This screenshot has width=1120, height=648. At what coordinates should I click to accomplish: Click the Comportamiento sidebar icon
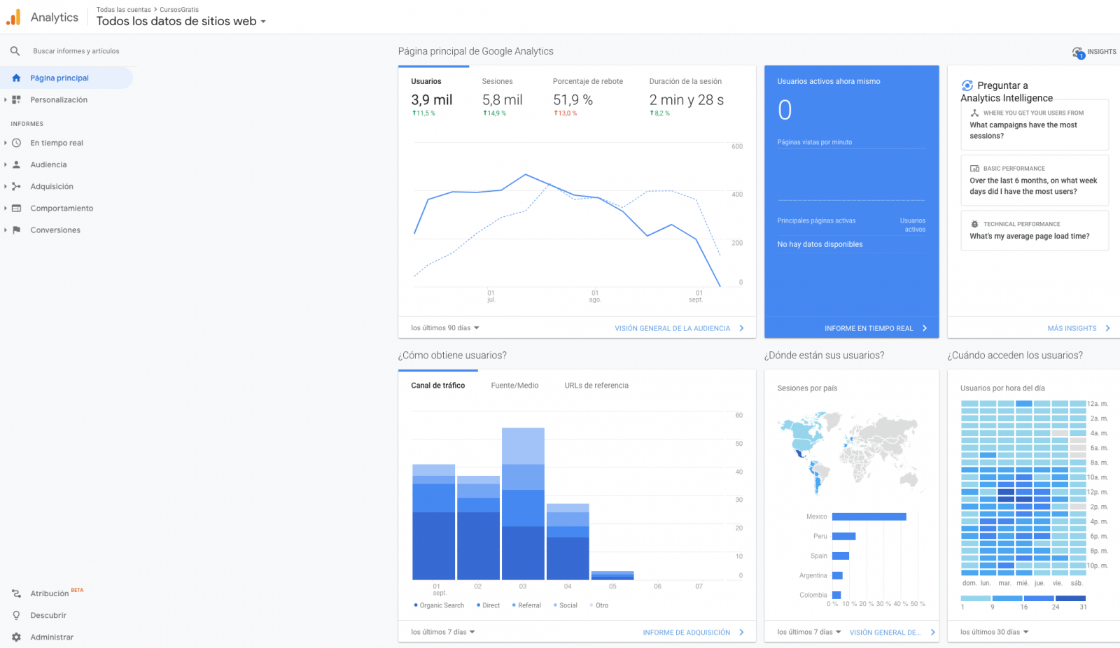(15, 208)
